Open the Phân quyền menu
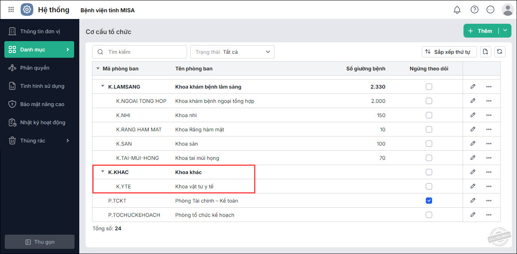517x254 pixels. (x=35, y=68)
